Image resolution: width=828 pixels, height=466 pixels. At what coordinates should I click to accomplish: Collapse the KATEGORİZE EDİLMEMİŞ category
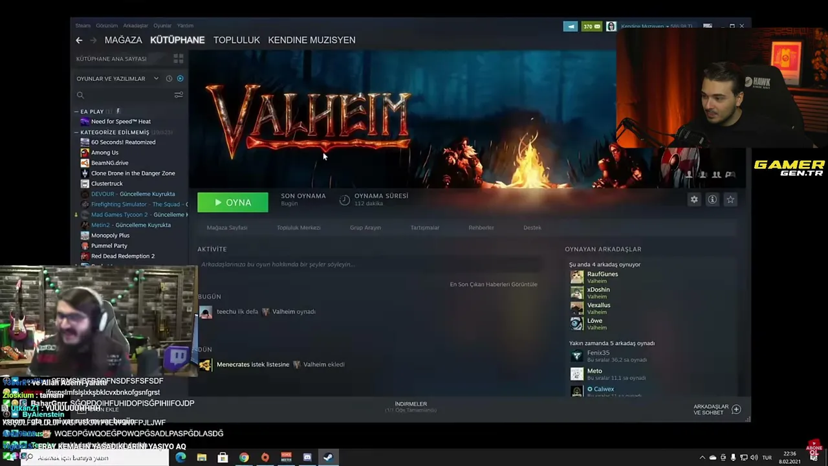click(76, 132)
